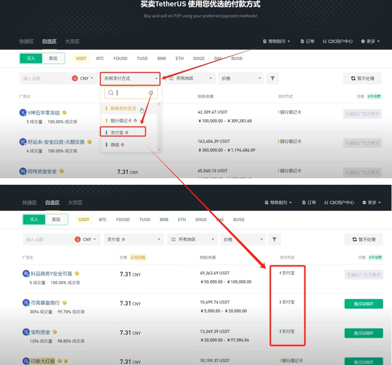Open advertiser 科品商务Y安全可靠 profile

tap(51, 273)
